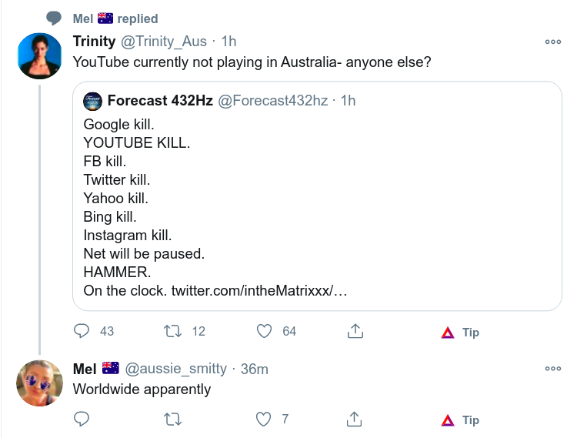577x438 pixels.
Task: Retweet Mel's reply tweet
Action: click(174, 419)
